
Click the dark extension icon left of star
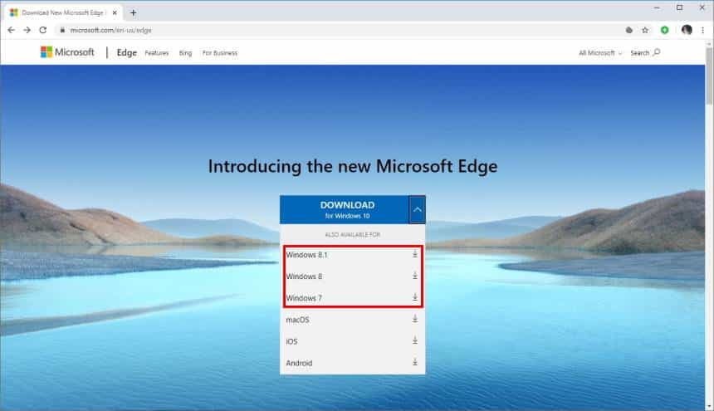[x=628, y=30]
